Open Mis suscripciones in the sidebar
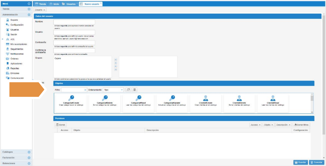 [x=18, y=44]
